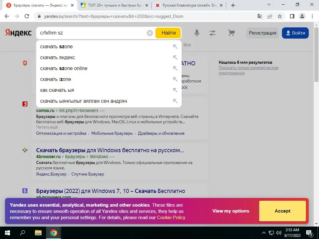
Task: Click the share page icon in address bar
Action: (x=270, y=16)
